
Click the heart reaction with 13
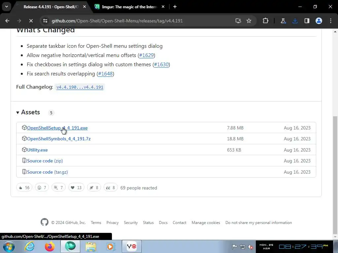(x=76, y=187)
